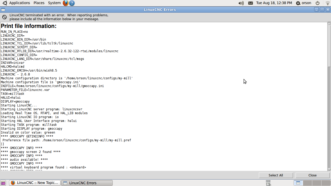Click the 'Loading Real Time OS' line
Image resolution: width=331 pixels, height=186 pixels.
click(x=44, y=113)
